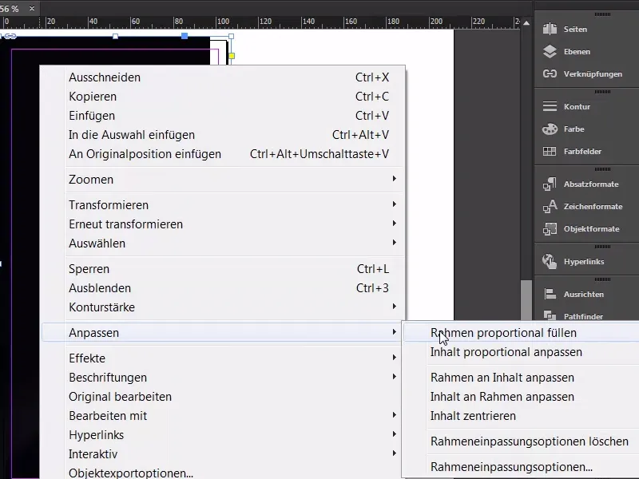This screenshot has width=639, height=479.
Task: Select Rahmeneinpassungsoptionen löschen
Action: (522, 441)
